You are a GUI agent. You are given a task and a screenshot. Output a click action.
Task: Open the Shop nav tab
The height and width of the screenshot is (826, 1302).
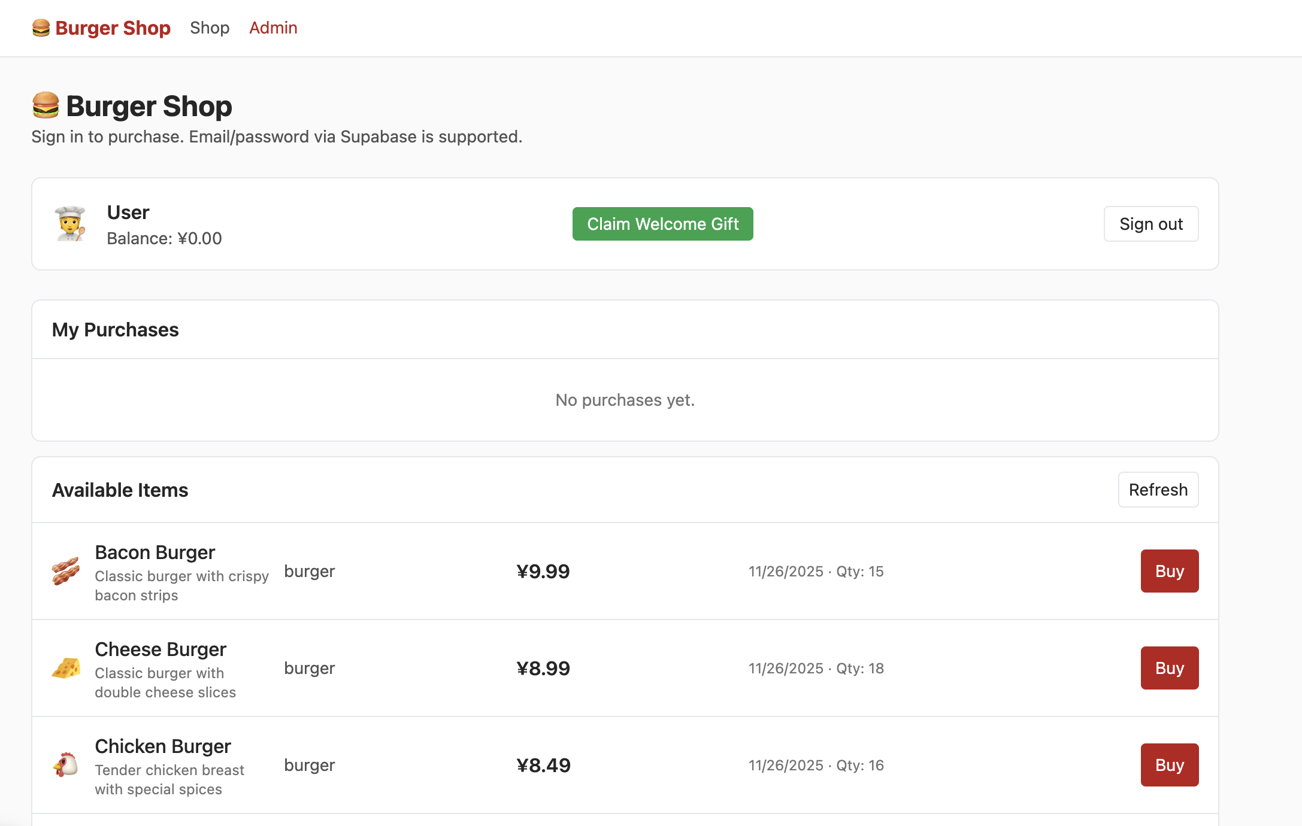click(210, 28)
